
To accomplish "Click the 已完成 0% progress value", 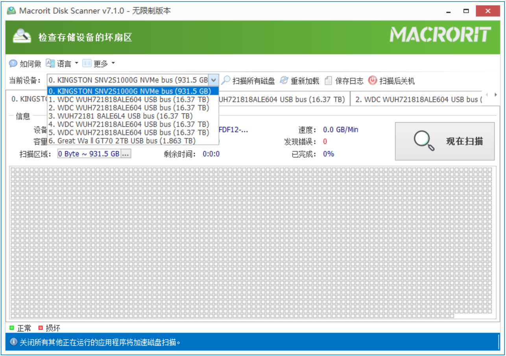I will pyautogui.click(x=329, y=154).
